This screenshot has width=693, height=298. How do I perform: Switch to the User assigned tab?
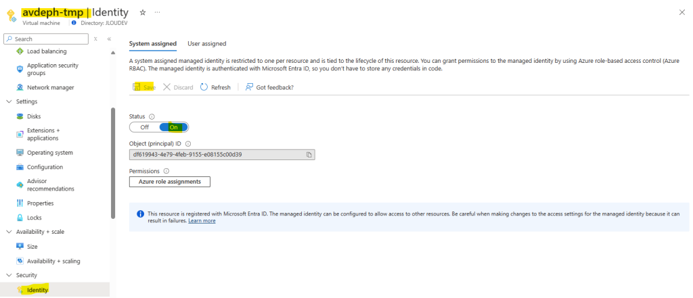207,44
